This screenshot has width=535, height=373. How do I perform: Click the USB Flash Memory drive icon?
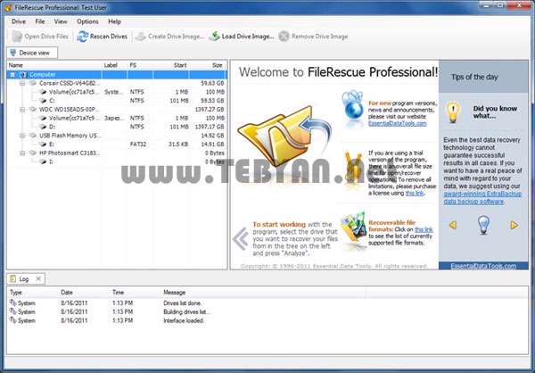tap(33, 136)
